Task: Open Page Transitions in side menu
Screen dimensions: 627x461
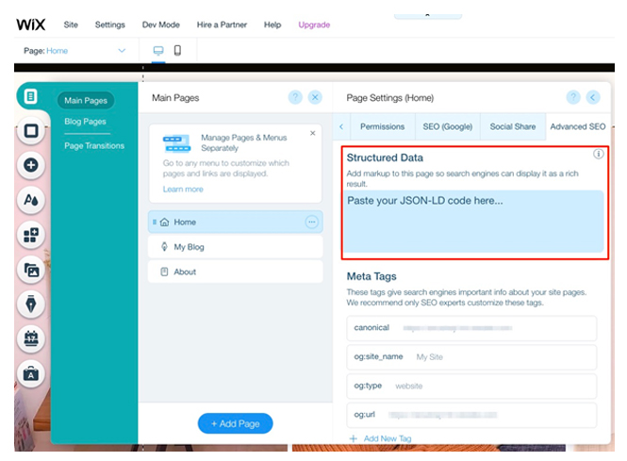Action: [x=94, y=146]
